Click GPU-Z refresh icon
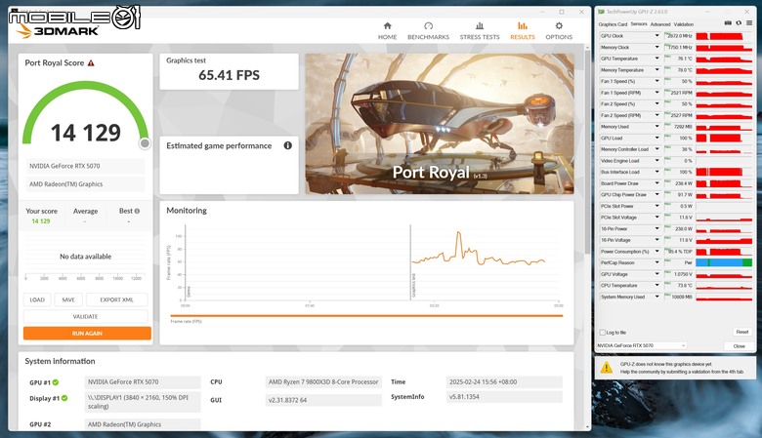This screenshot has width=762, height=438. click(739, 22)
